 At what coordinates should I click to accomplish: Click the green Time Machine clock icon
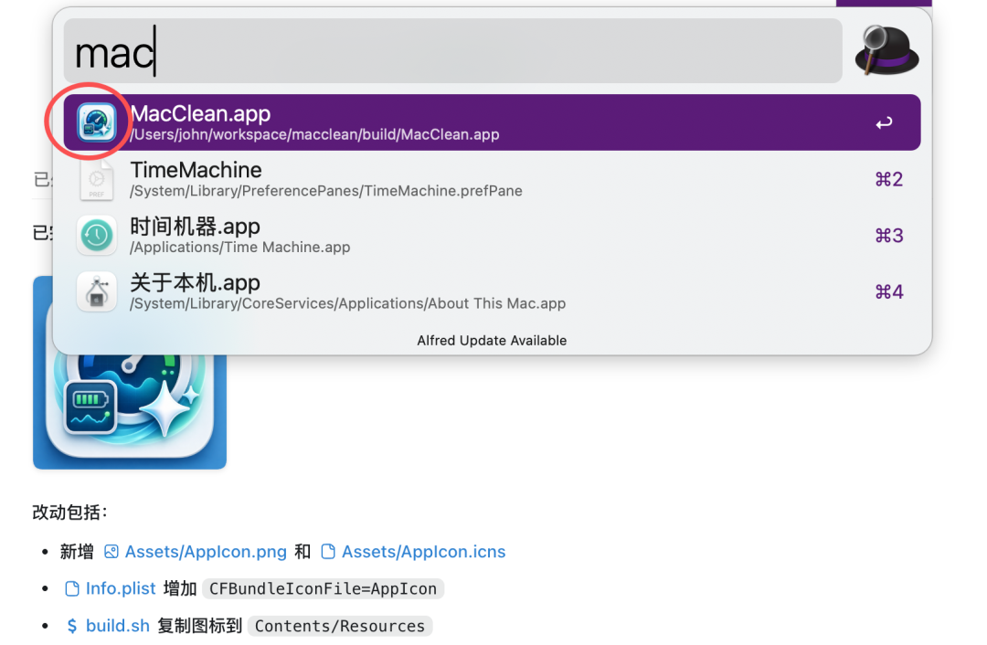coord(96,236)
